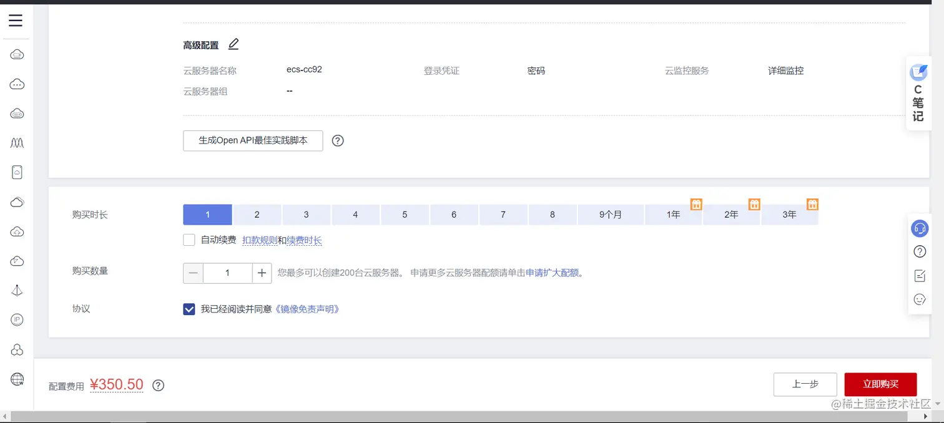
Task: Open the 扣款规则 link
Action: (260, 240)
